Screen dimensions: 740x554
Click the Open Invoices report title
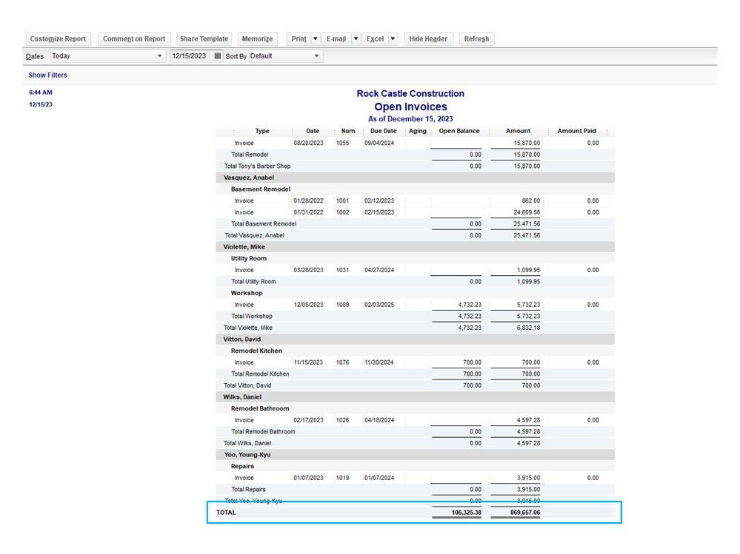point(410,107)
